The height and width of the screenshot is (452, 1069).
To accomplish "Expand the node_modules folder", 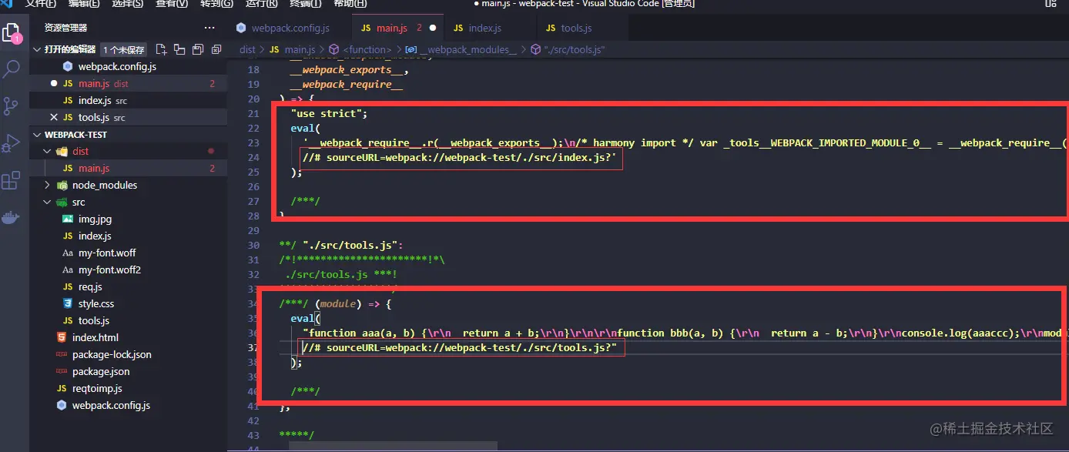I will (47, 185).
